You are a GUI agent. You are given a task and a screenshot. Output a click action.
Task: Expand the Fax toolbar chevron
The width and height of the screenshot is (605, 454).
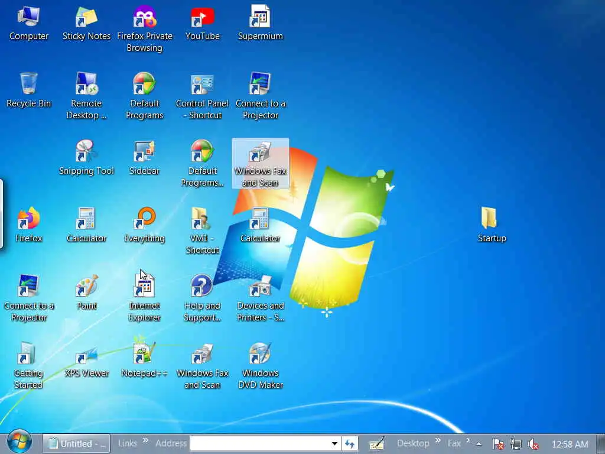click(x=469, y=440)
